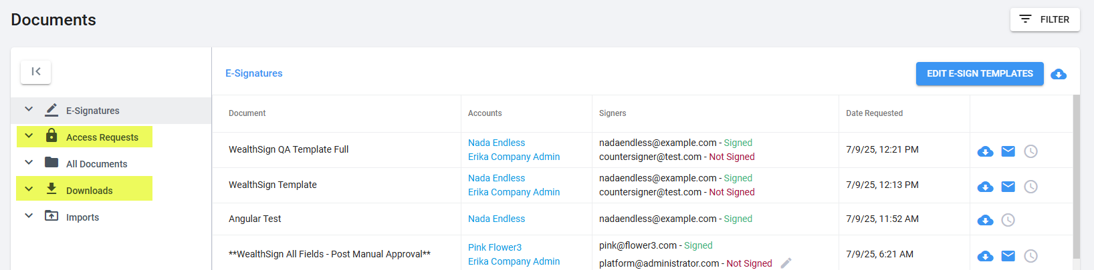Expand the Downloads chevron
Viewport: 1094px width, 270px height.
coord(29,189)
